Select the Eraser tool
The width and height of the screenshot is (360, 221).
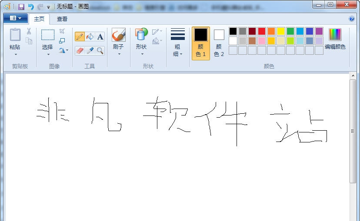(x=80, y=51)
